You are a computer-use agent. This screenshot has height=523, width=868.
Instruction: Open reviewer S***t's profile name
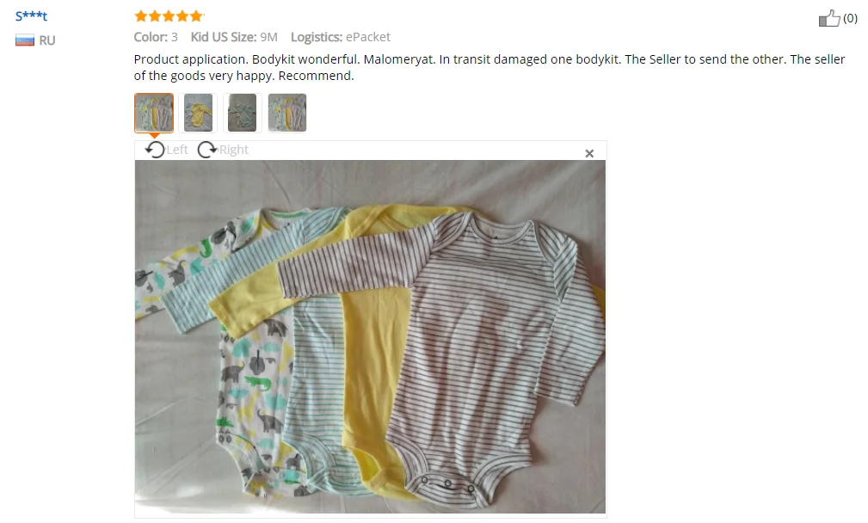32,16
